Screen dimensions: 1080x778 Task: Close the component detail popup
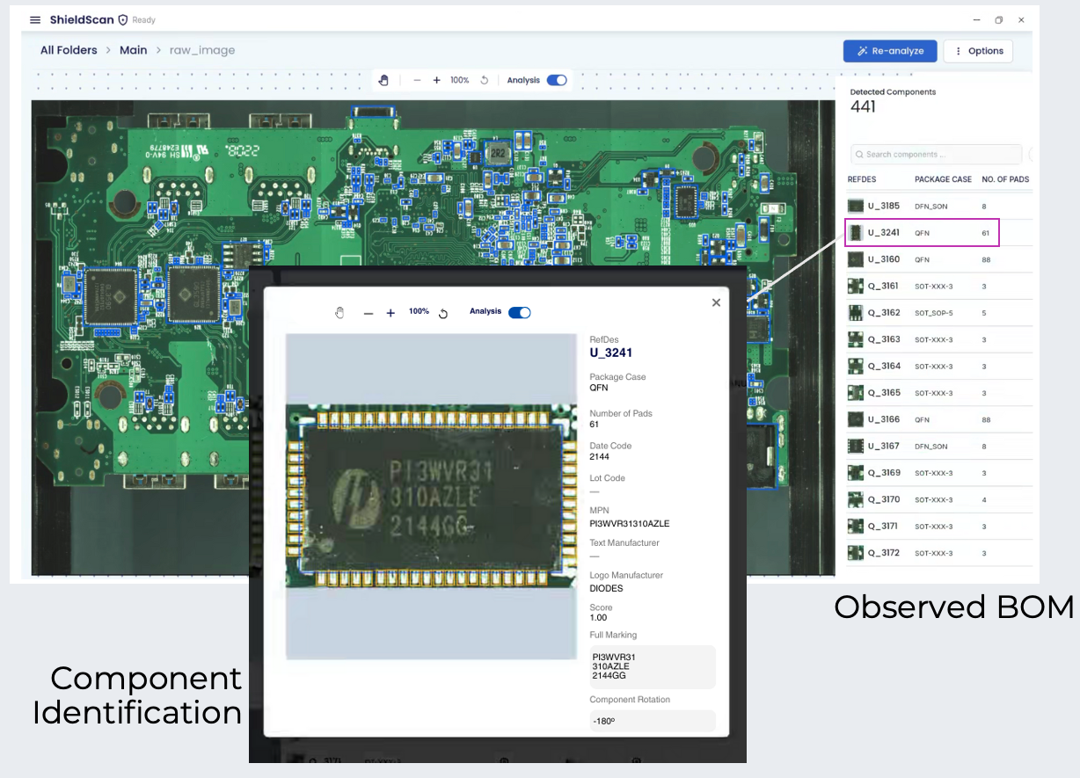(716, 302)
